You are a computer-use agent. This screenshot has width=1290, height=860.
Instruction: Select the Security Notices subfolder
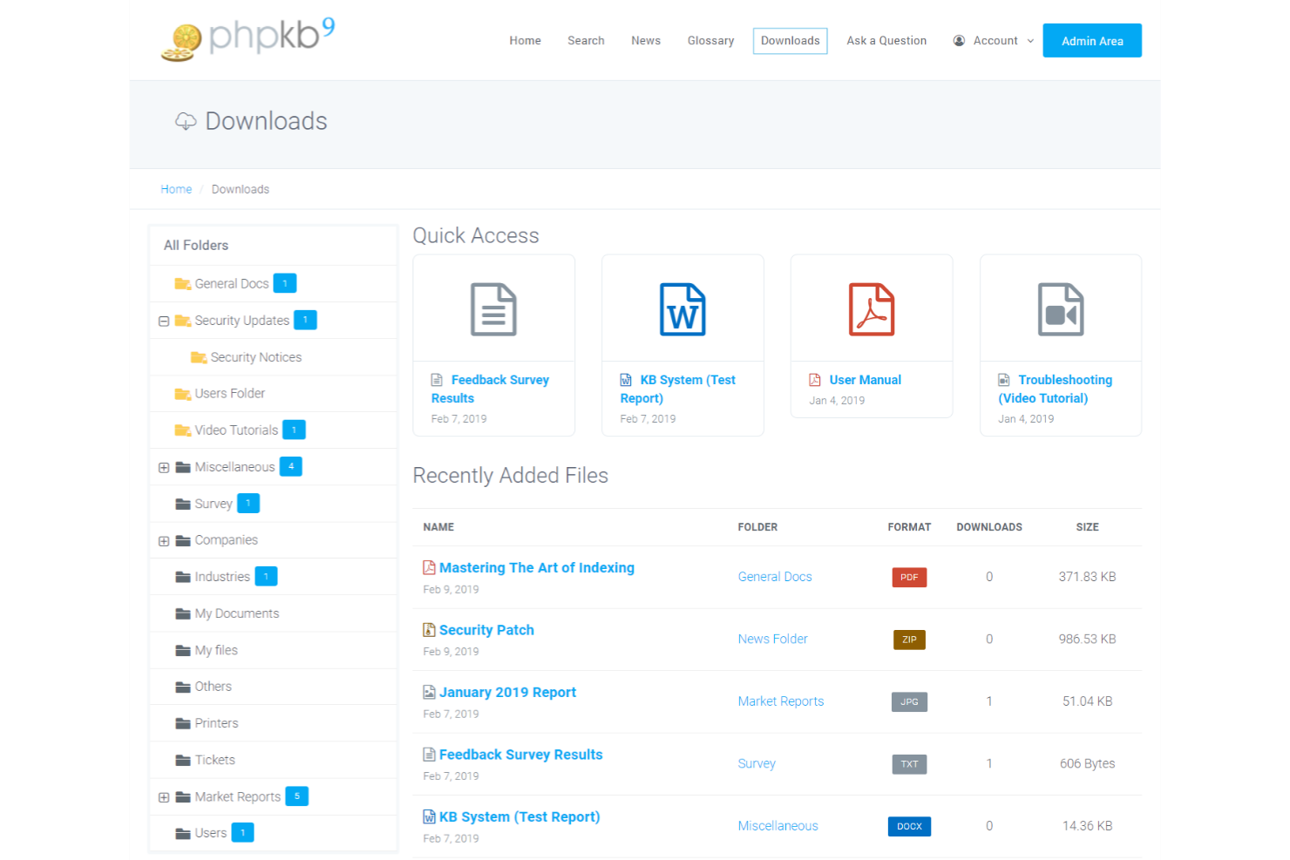(255, 357)
